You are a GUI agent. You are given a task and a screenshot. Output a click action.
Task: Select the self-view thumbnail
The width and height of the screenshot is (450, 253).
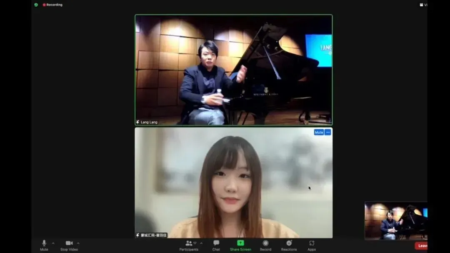[396, 221]
